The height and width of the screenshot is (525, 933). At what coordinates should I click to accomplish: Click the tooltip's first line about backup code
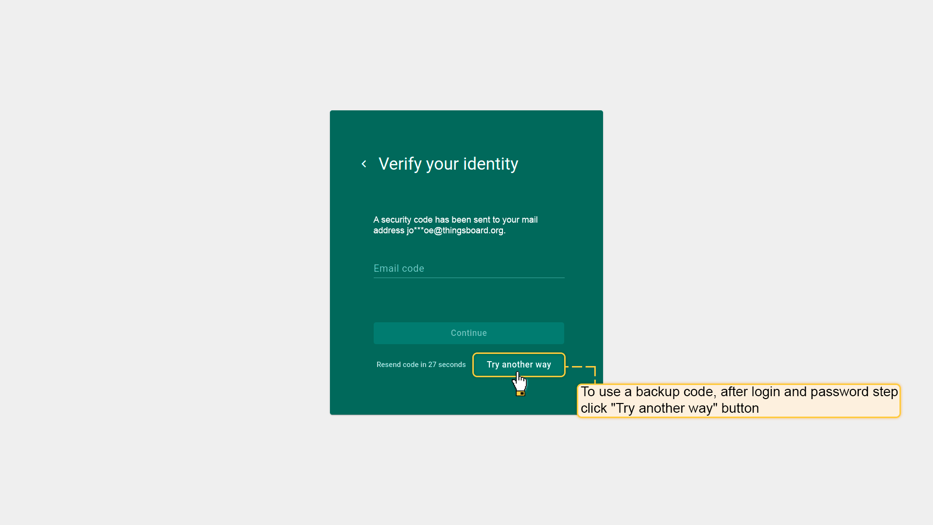pos(739,392)
